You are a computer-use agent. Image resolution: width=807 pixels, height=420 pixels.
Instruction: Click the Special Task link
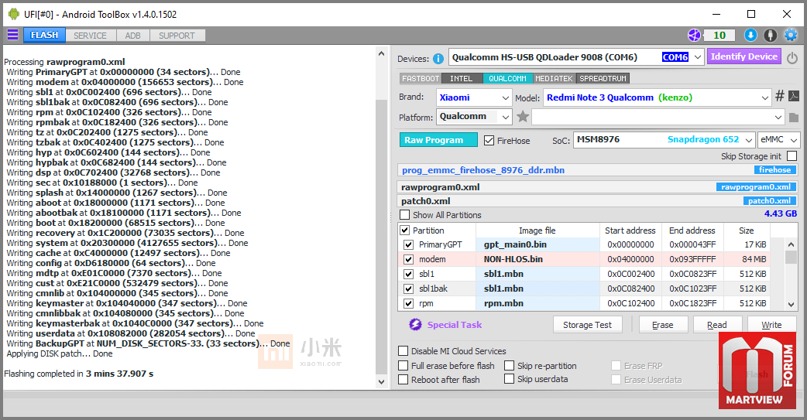455,324
